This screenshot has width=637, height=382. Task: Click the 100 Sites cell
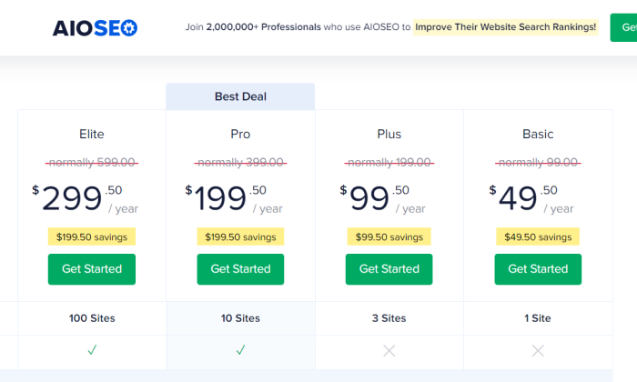click(92, 318)
